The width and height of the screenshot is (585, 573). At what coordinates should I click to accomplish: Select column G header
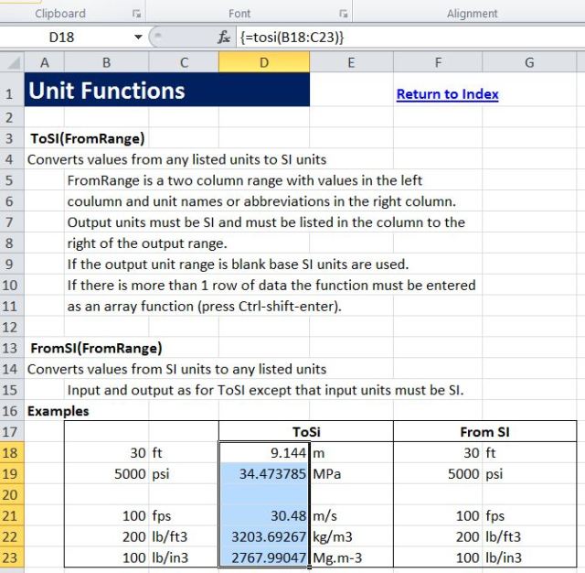tap(529, 62)
